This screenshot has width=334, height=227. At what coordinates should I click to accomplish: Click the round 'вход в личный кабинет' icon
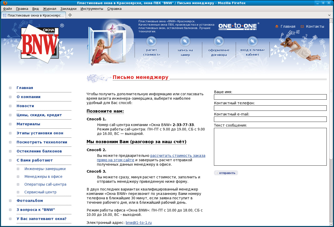[x=253, y=41]
